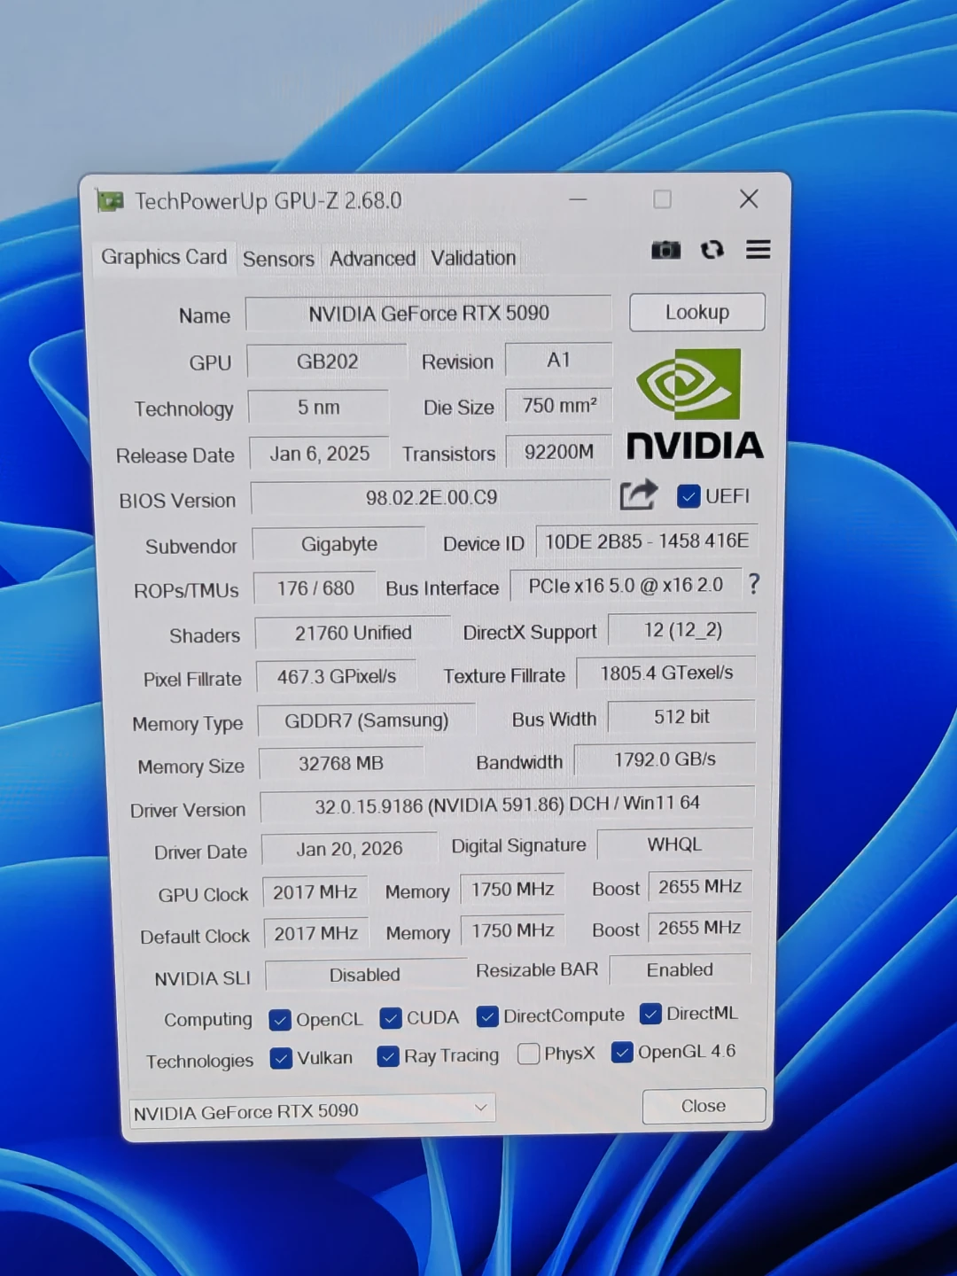Toggle the OpenCL checkbox
The height and width of the screenshot is (1276, 957).
[x=280, y=1020]
